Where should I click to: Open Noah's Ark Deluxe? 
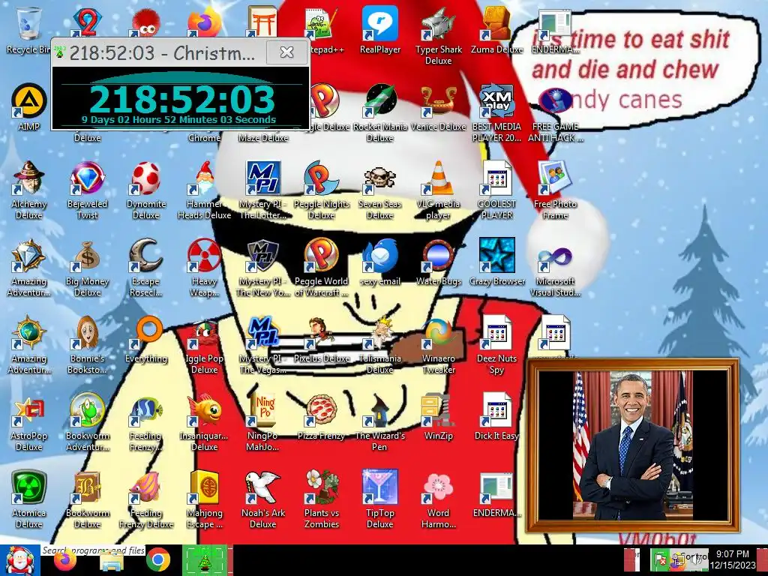263,500
